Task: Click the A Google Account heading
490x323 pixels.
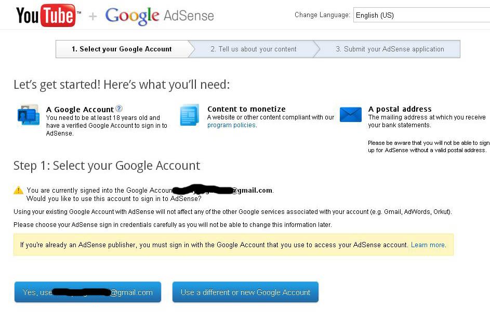Action: point(80,110)
